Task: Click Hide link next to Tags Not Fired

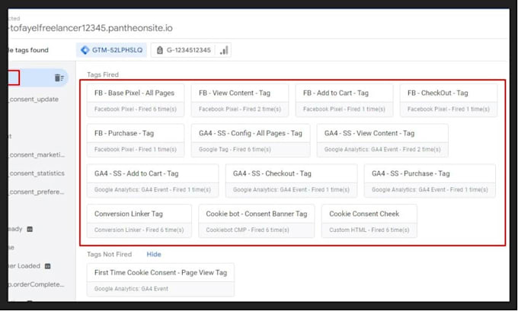Action: [x=154, y=254]
